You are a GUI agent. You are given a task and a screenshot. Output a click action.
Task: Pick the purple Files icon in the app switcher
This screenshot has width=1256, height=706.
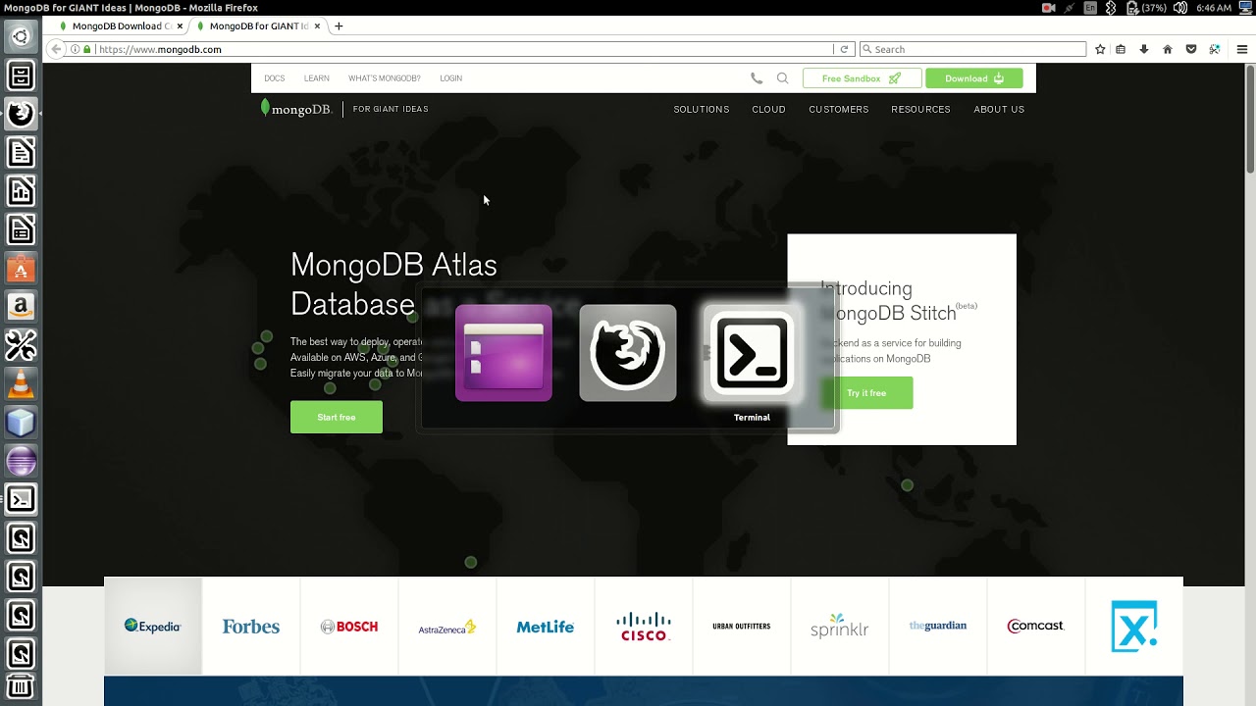(x=503, y=353)
